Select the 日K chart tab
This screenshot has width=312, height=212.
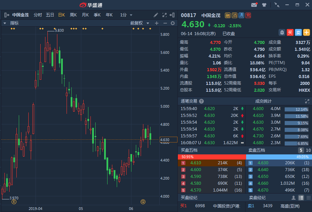pyautogui.click(x=62, y=15)
